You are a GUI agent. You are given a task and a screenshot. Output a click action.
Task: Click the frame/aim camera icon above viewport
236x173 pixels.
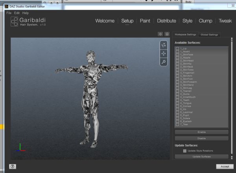click(x=160, y=34)
